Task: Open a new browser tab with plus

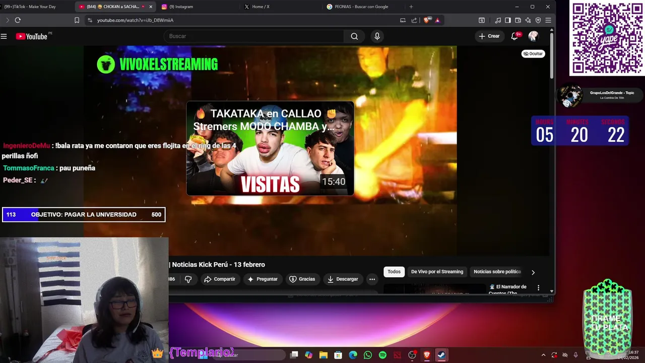Action: (411, 7)
